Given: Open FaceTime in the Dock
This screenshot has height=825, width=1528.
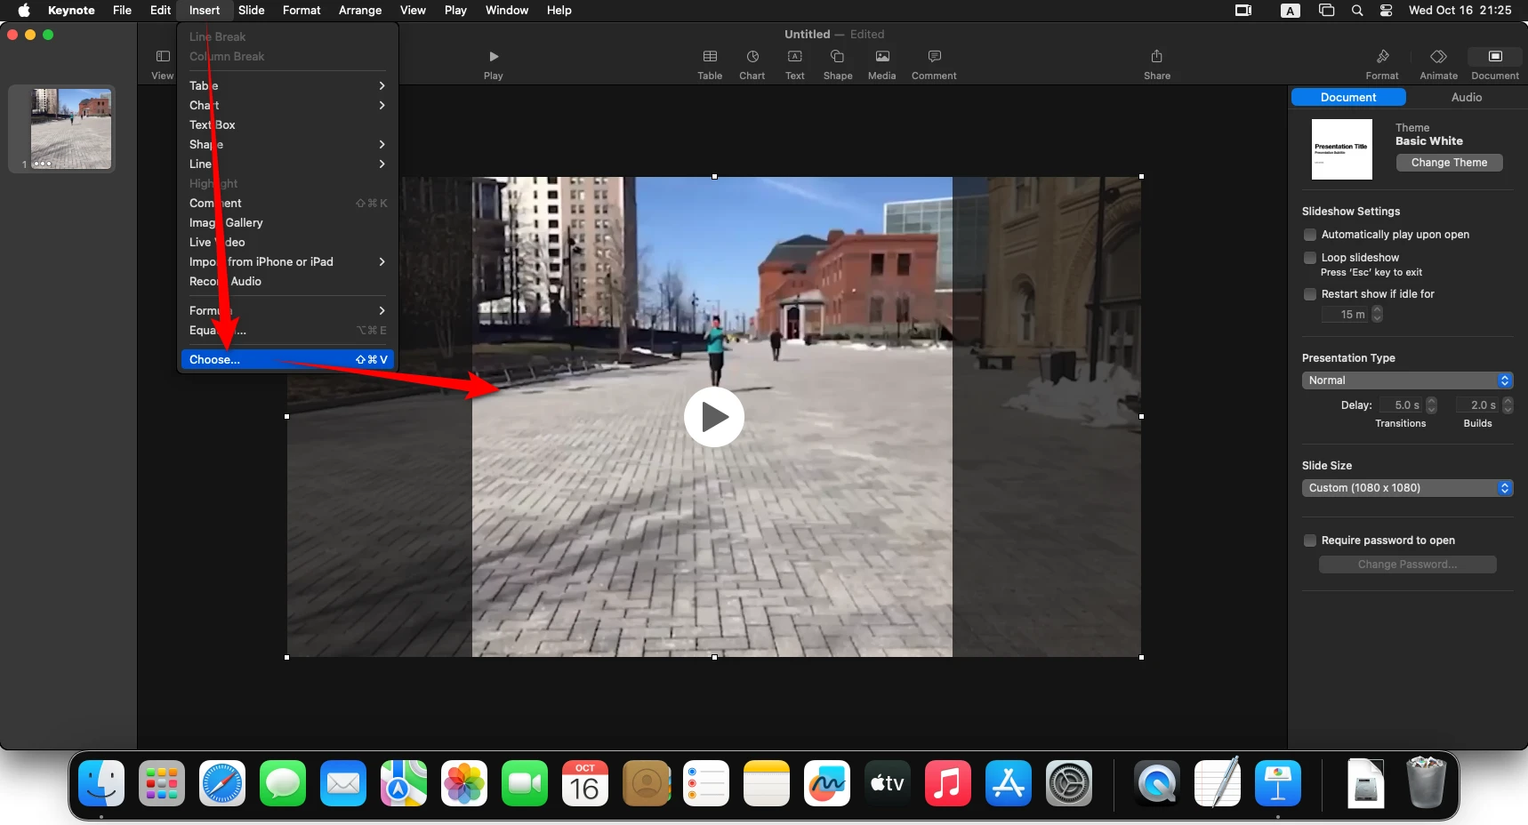Looking at the screenshot, I should (525, 784).
